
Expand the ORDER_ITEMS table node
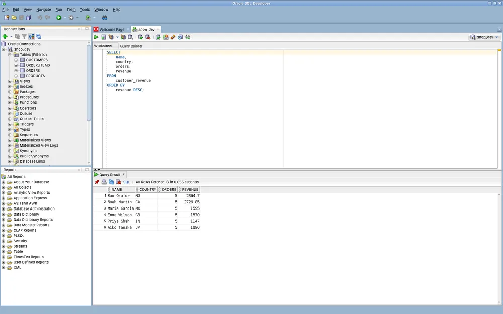16,65
